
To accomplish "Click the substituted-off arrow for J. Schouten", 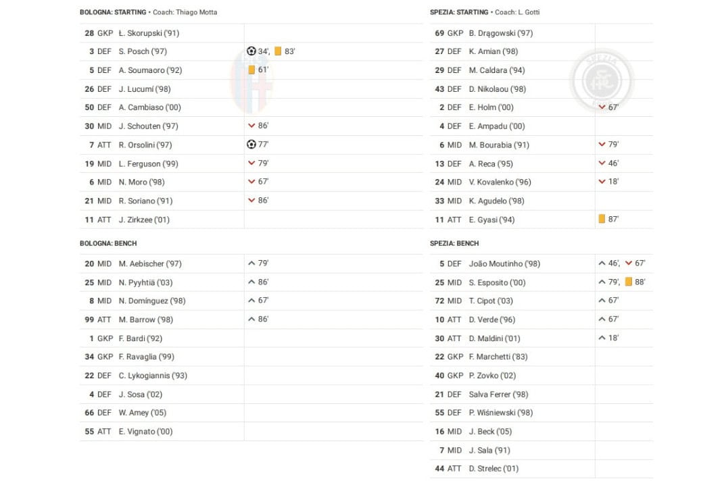I will tap(251, 126).
